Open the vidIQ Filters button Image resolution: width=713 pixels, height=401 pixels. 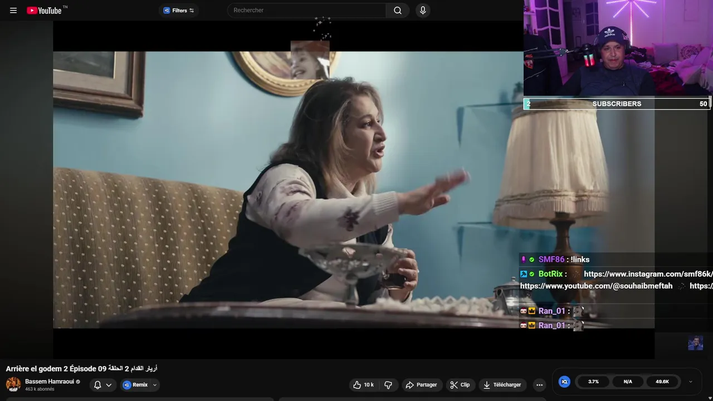(x=179, y=10)
